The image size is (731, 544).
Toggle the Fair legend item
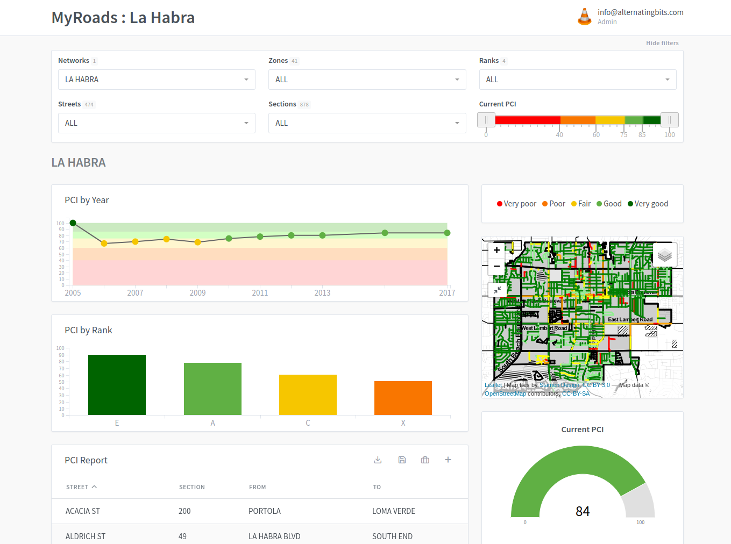pos(581,204)
